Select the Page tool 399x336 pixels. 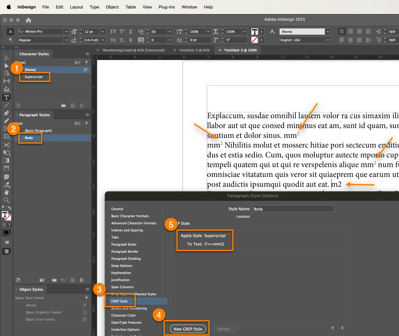6,74
